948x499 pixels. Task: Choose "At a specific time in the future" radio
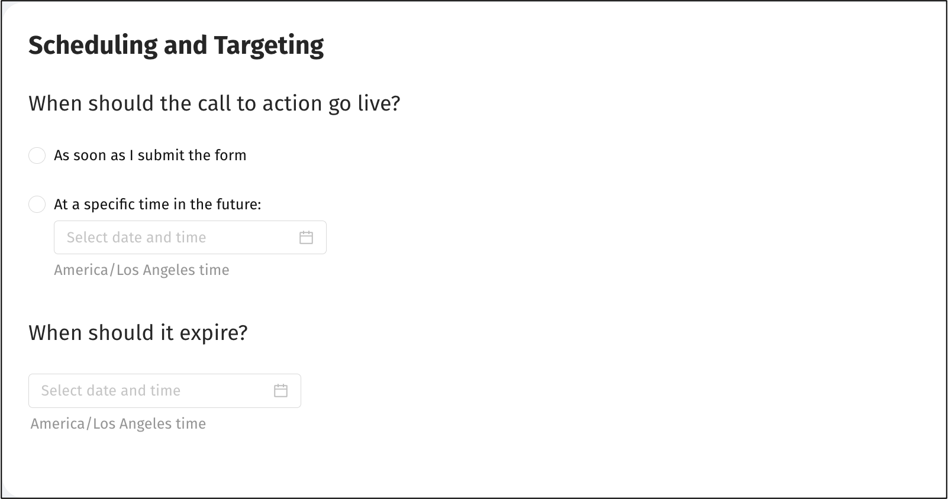[x=37, y=205]
